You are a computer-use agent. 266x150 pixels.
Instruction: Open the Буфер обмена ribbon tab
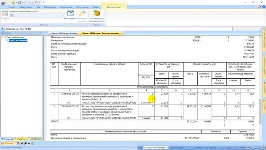(26, 7)
